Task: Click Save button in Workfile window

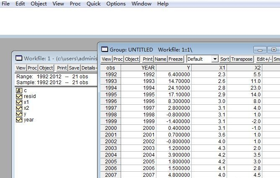Action: pos(74,68)
